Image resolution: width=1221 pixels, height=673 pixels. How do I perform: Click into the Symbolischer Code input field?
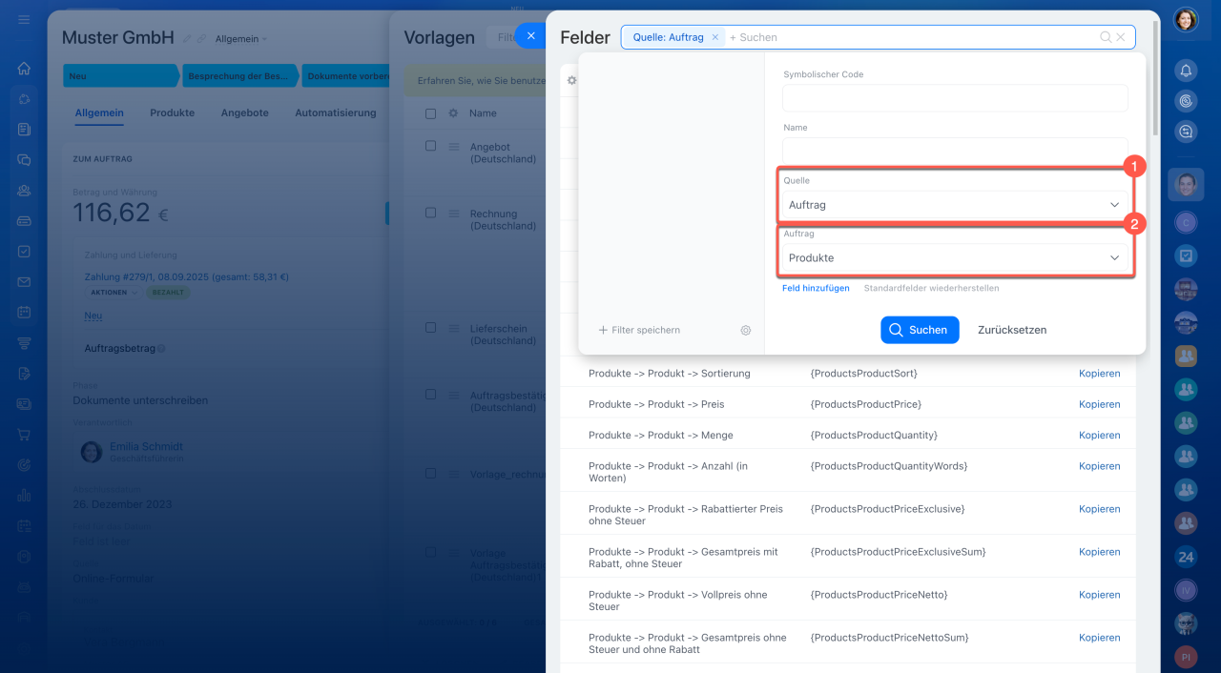click(x=955, y=98)
